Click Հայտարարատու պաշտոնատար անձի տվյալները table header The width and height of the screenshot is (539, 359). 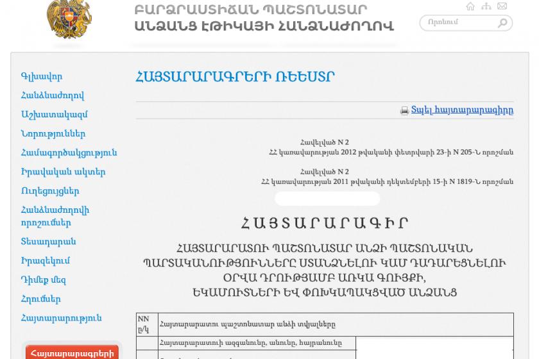336,324
